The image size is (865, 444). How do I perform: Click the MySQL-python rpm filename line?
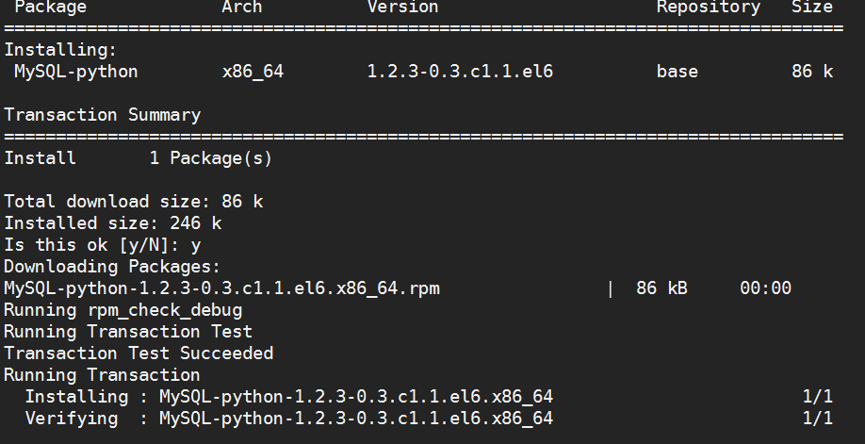(221, 288)
